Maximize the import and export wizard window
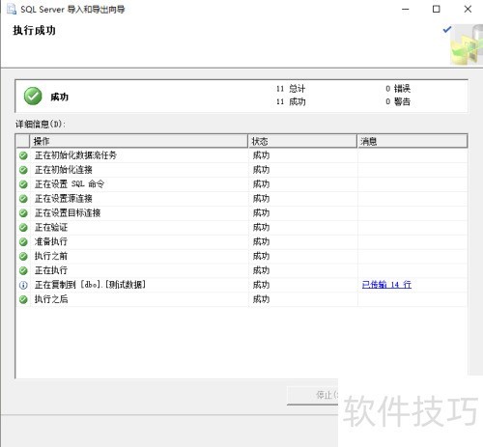The image size is (483, 447). (x=437, y=10)
